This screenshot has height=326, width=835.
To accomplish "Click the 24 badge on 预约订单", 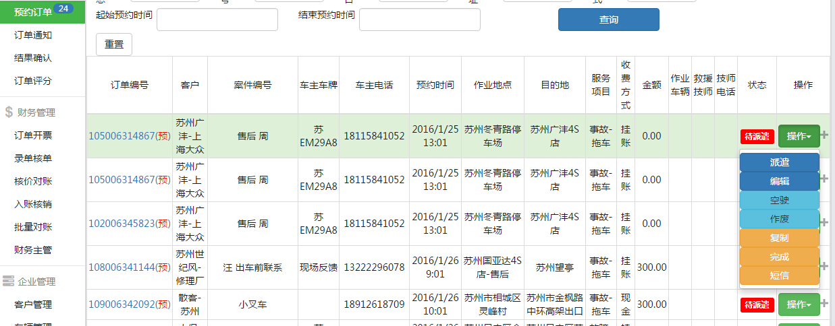I will coord(63,9).
